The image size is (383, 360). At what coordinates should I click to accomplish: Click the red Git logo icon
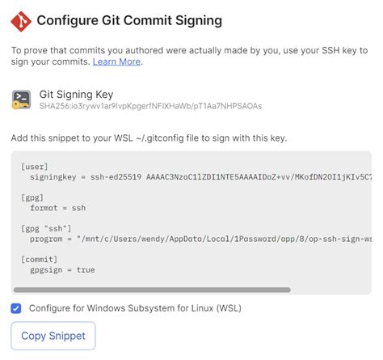[x=21, y=21]
